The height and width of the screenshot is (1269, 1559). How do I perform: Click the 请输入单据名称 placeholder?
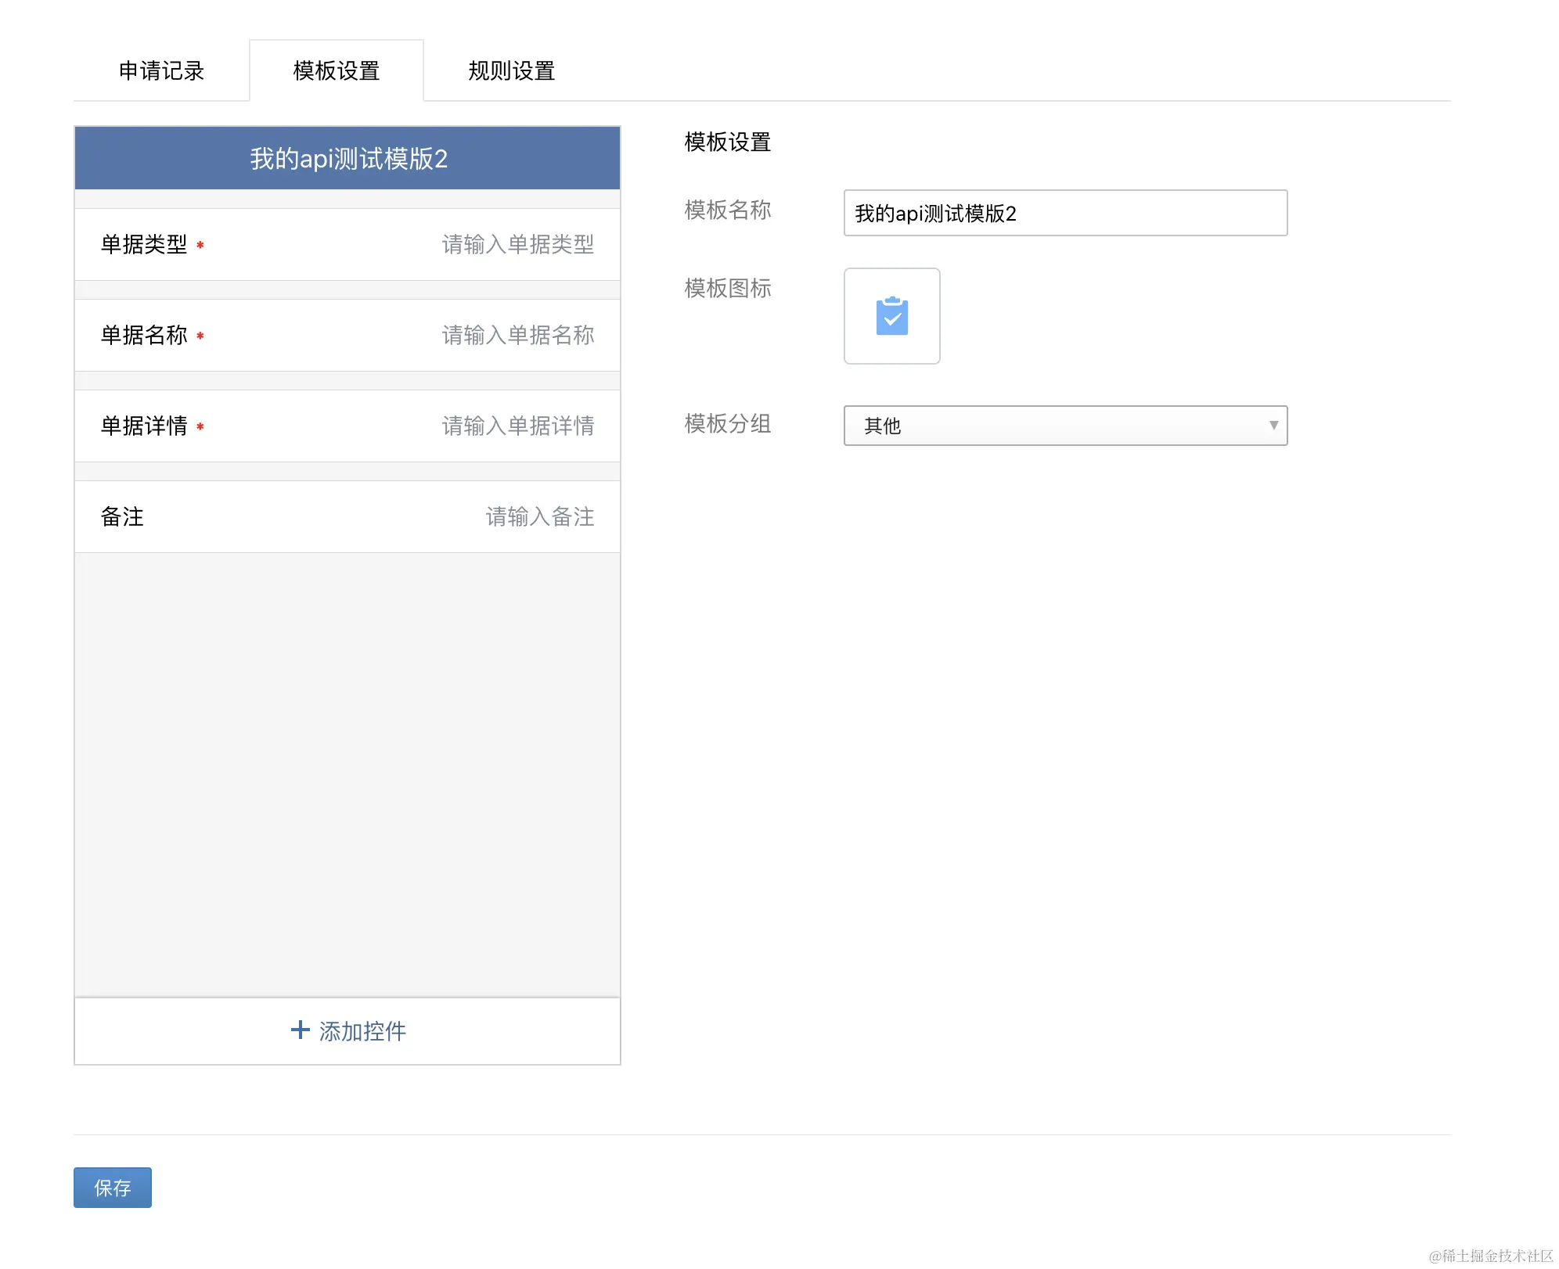[517, 335]
